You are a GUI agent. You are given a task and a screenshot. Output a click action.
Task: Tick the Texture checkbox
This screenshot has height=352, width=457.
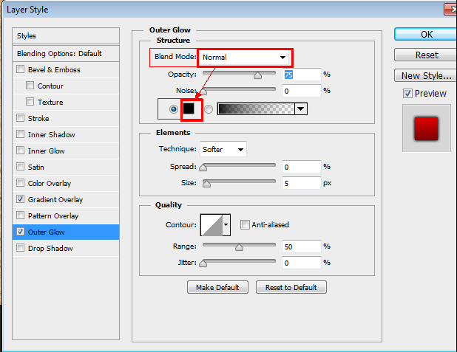[30, 102]
